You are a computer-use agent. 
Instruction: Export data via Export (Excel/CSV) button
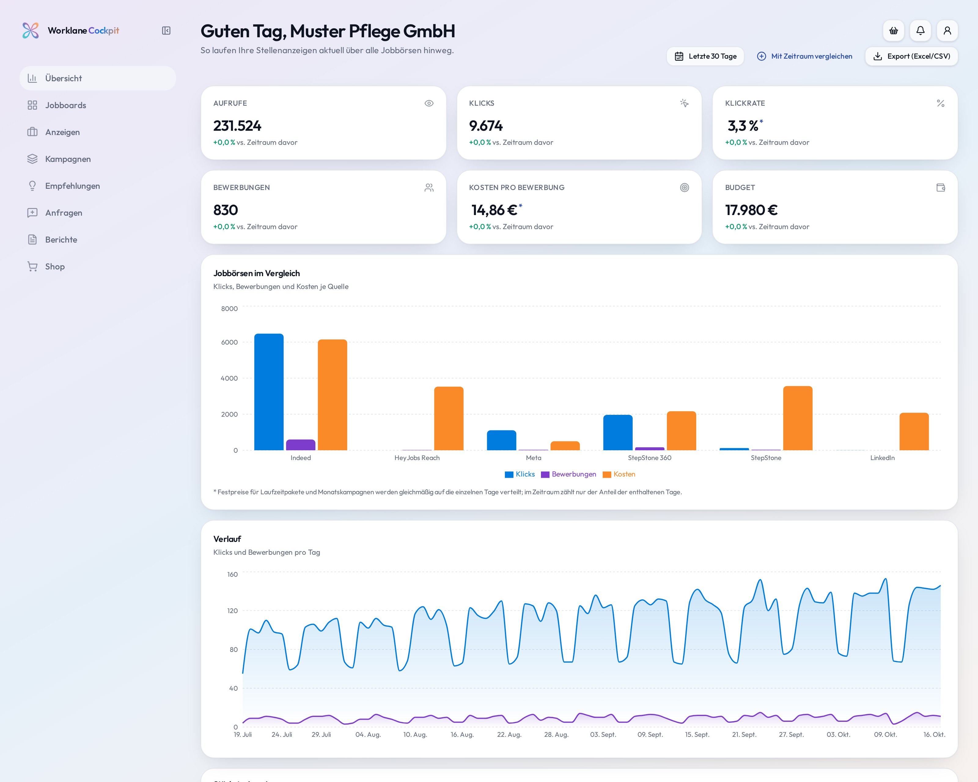click(911, 56)
